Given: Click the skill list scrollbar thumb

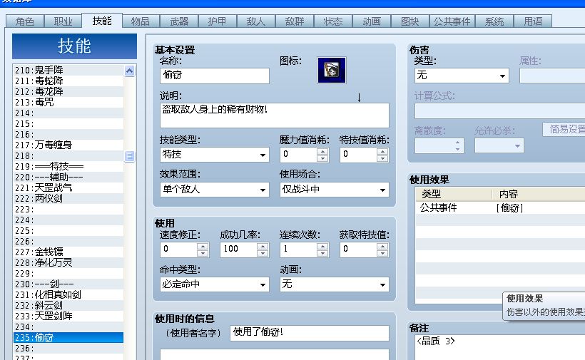Looking at the screenshot, I should coord(129,157).
